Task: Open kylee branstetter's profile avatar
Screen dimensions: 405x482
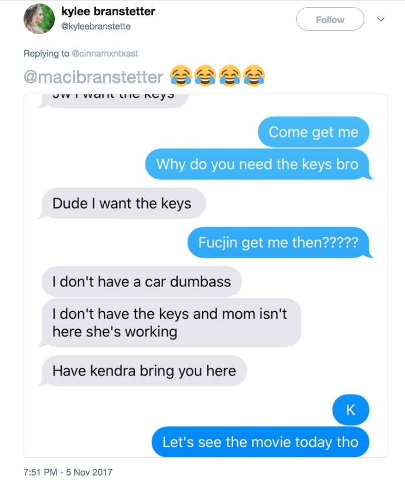Action: coord(39,19)
